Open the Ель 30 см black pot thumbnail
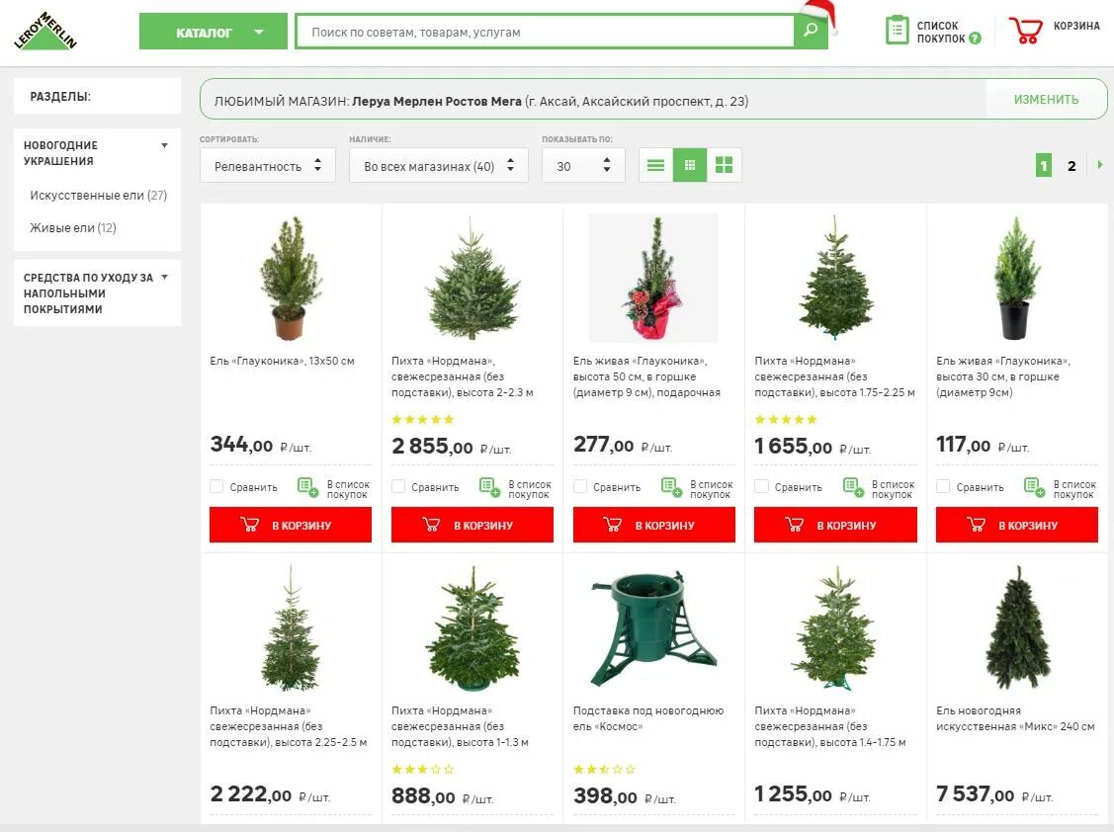The width and height of the screenshot is (1114, 832). click(x=1017, y=279)
